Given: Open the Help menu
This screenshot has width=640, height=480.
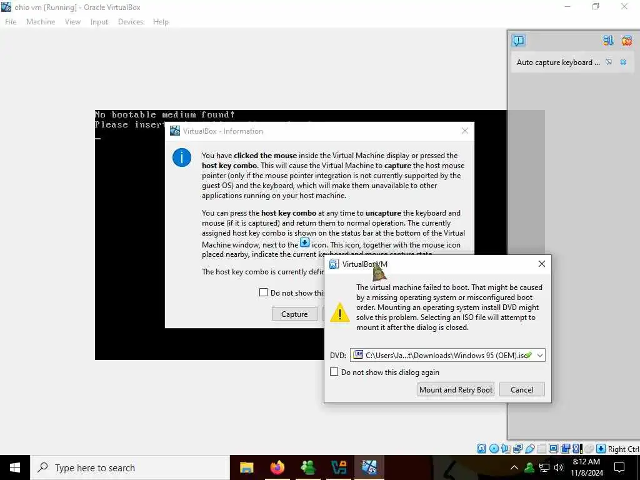Looking at the screenshot, I should coord(161,22).
